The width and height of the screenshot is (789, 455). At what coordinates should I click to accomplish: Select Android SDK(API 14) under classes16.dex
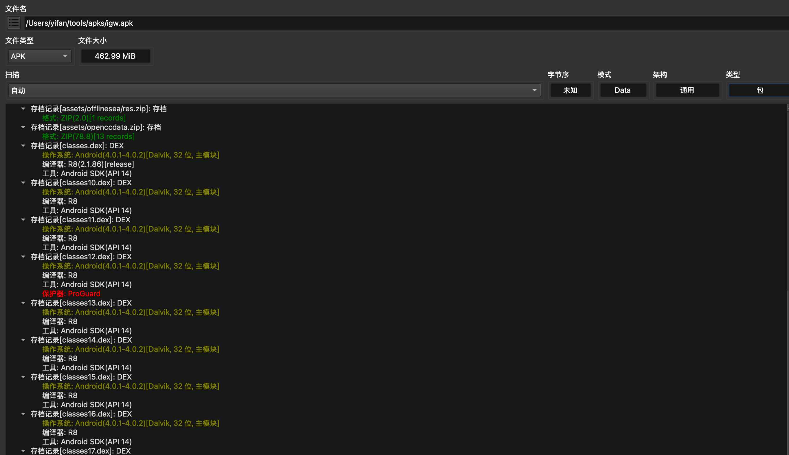click(87, 442)
